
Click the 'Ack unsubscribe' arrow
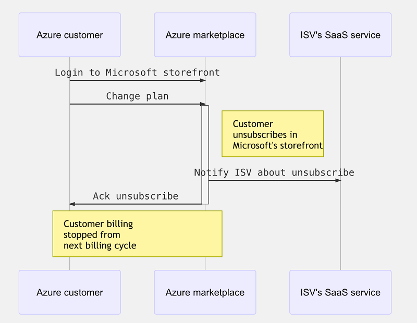(136, 204)
